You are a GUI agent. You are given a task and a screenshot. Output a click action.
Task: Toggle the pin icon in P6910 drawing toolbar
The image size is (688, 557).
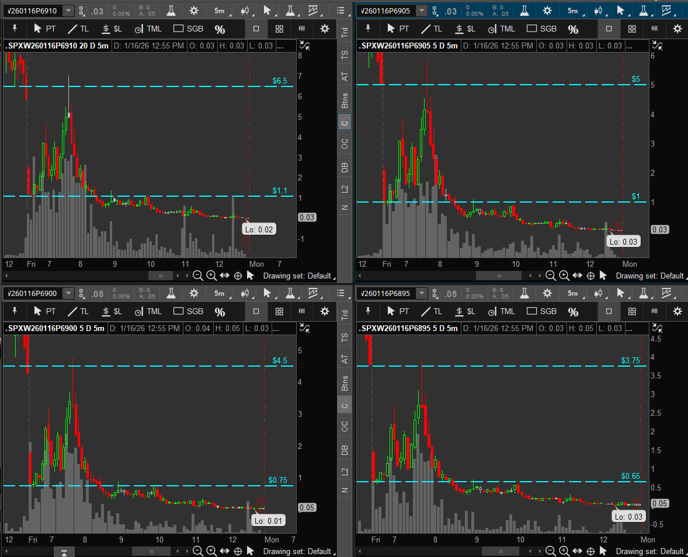point(15,29)
